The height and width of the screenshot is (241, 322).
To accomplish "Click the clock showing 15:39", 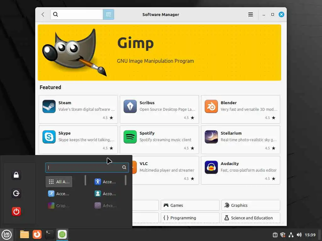I will 310,235.
